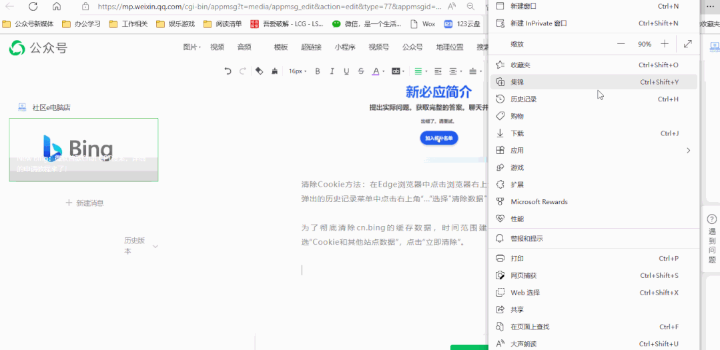Open 收藏夹 from the Edge menu
Screen dimensions: 720x350
coord(594,65)
